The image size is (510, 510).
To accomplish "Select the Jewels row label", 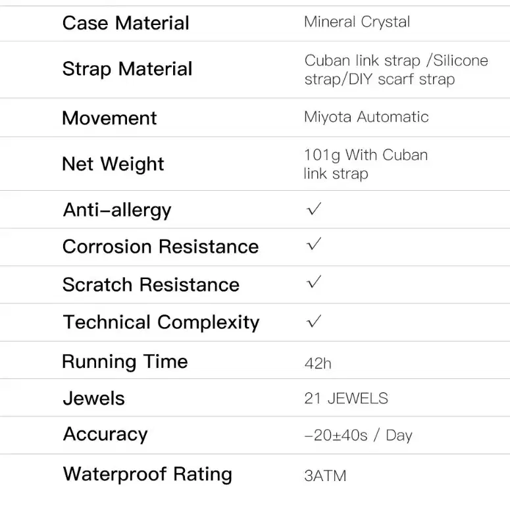I will point(93,398).
